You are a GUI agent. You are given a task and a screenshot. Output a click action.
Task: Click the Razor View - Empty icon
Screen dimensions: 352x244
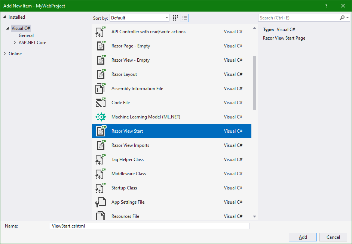point(101,60)
